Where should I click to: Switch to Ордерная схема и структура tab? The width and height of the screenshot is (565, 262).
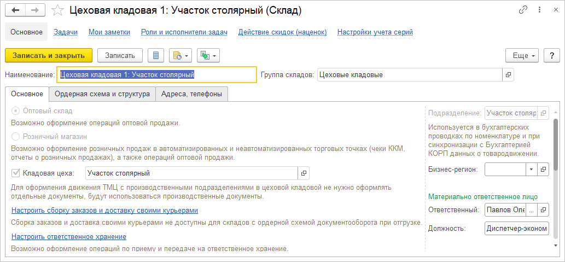pos(102,94)
